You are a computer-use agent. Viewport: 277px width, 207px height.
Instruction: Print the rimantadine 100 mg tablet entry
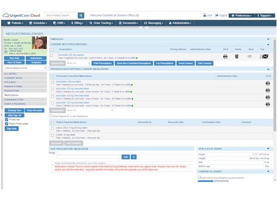point(268,83)
